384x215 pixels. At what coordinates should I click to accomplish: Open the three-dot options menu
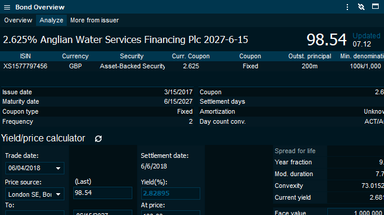point(347,7)
